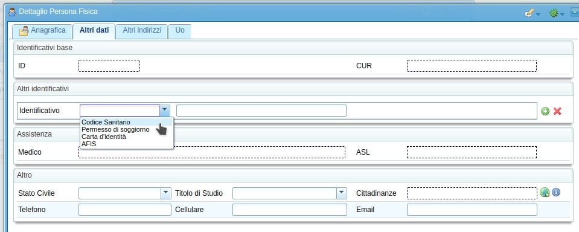579x232 pixels.
Task: Select the Altri dati tab
Action: [94, 31]
